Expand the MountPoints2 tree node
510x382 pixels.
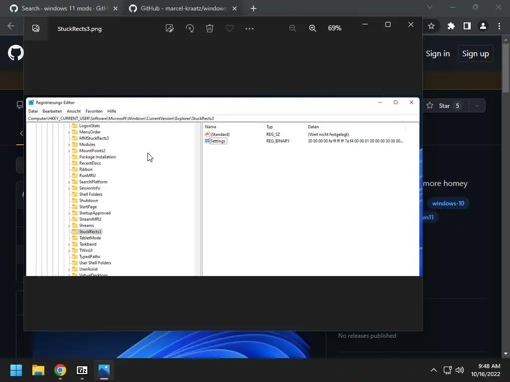69,151
